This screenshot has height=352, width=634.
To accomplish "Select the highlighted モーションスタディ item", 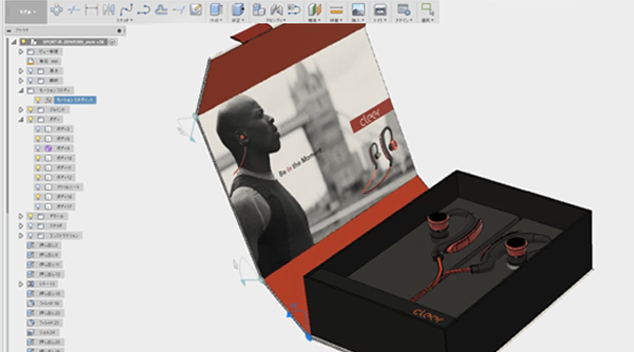I will [x=75, y=99].
